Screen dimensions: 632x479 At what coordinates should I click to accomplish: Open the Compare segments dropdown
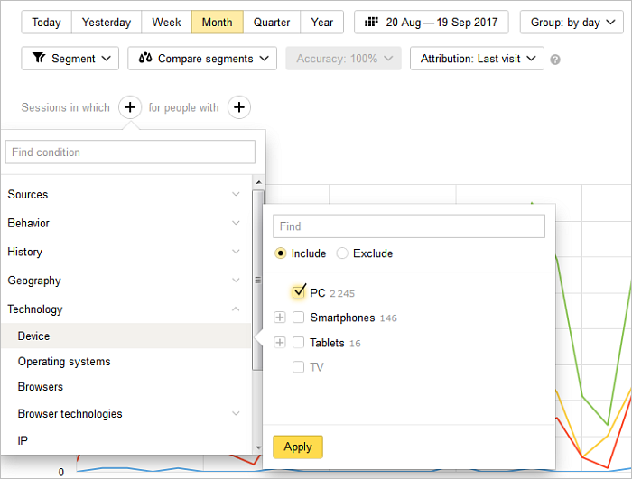(202, 59)
